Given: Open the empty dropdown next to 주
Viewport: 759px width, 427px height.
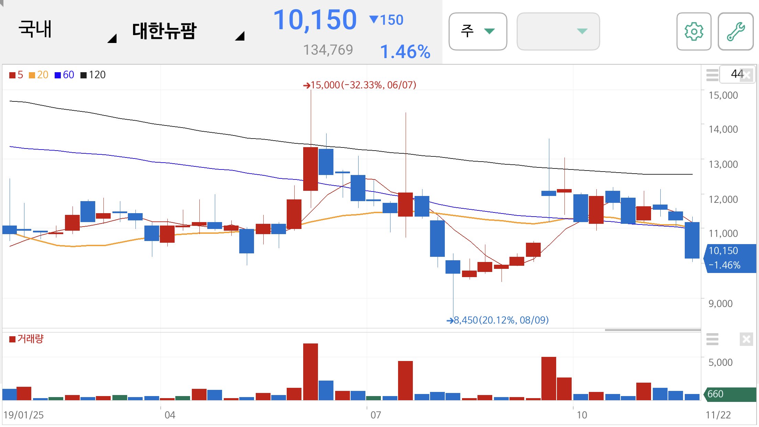Looking at the screenshot, I should click(558, 32).
